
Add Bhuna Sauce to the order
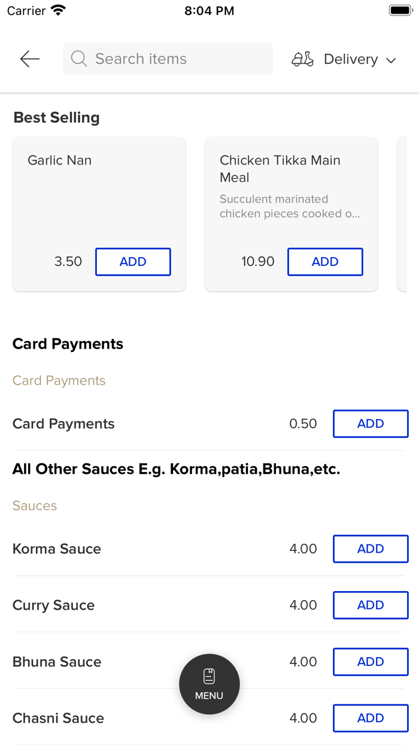click(x=371, y=662)
